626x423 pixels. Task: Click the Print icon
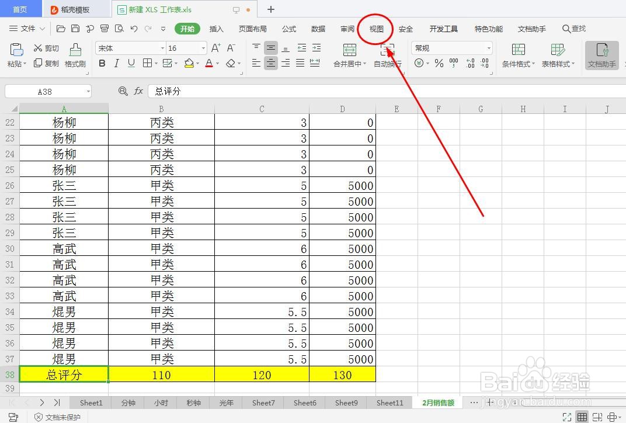(x=105, y=29)
